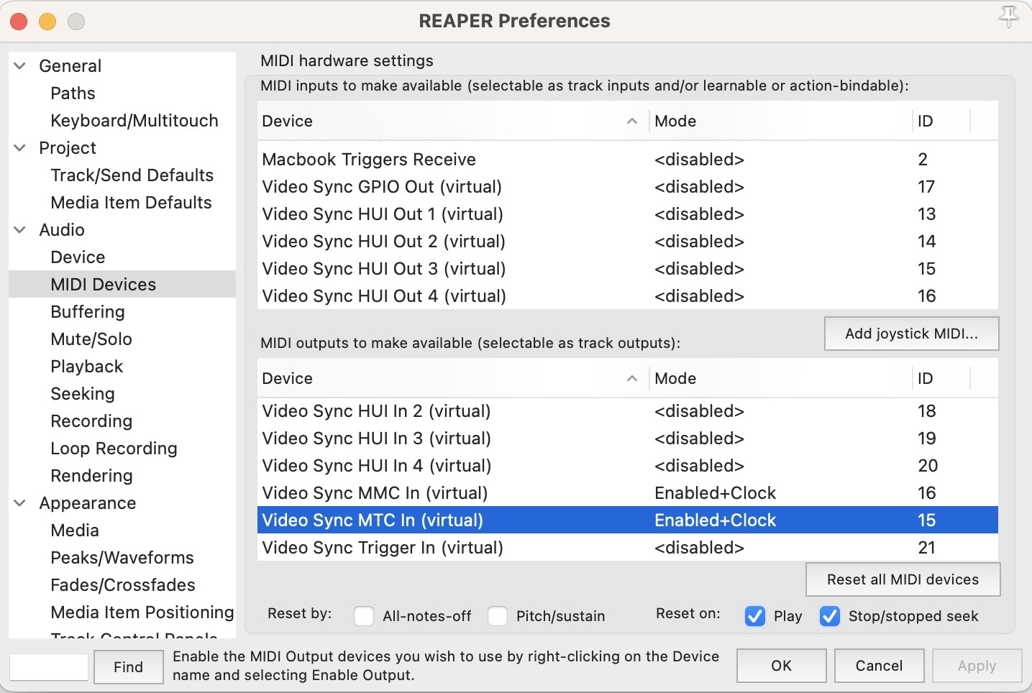Select Video Sync GPIO Out input row

627,187
